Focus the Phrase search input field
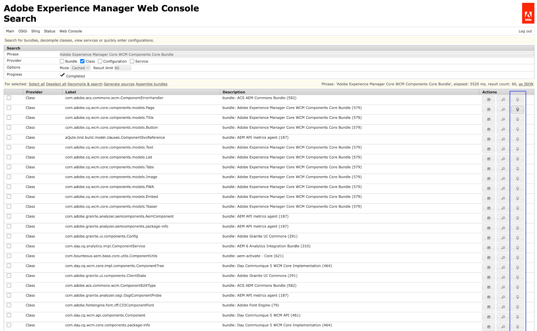Viewport: 537px width, 331px height. coord(297,54)
